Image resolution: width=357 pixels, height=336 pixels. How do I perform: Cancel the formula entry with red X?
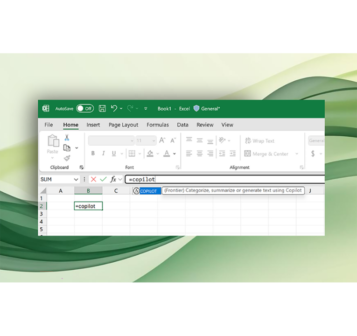93,179
